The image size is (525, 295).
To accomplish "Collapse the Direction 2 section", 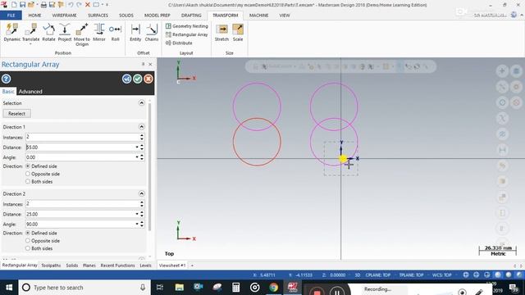I will 141,193.
